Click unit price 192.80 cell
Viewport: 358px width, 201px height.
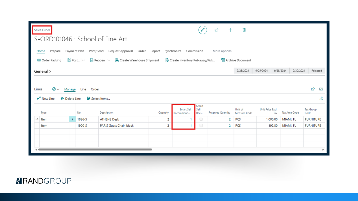(x=268, y=126)
